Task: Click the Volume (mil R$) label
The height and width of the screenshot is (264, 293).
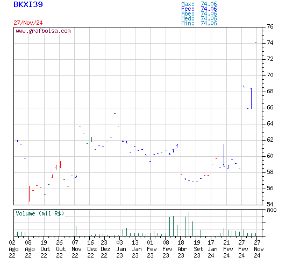Action: pos(40,213)
